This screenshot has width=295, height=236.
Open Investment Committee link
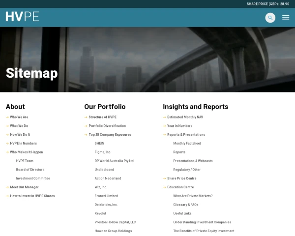(x=33, y=178)
